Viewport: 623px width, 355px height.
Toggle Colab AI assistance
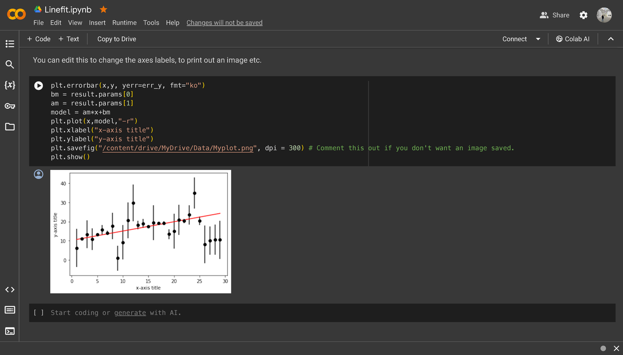click(x=573, y=38)
